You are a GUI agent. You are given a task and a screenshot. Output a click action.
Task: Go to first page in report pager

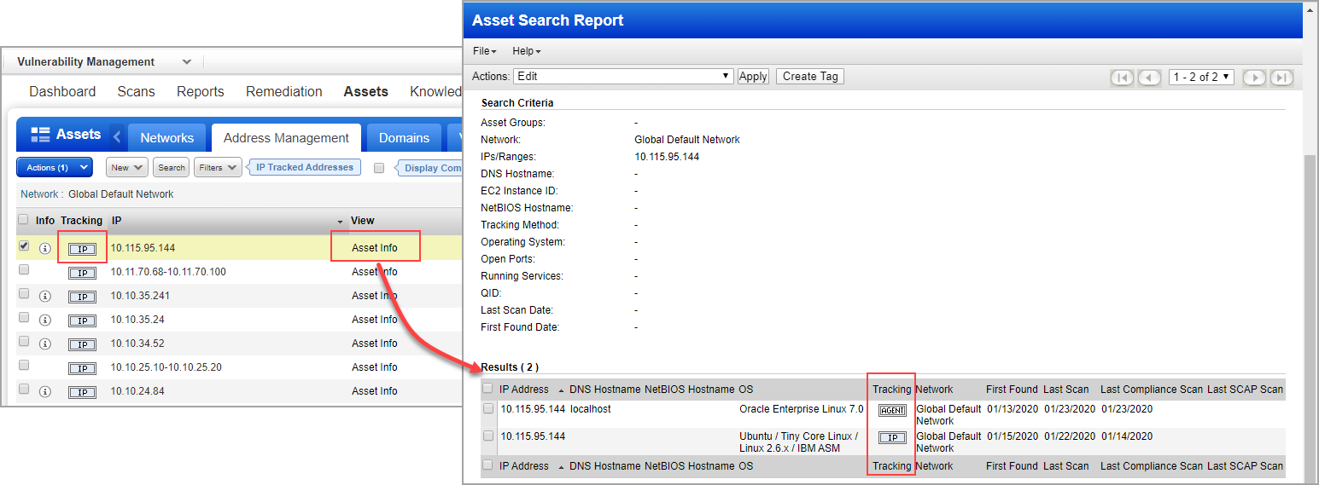tap(1122, 78)
